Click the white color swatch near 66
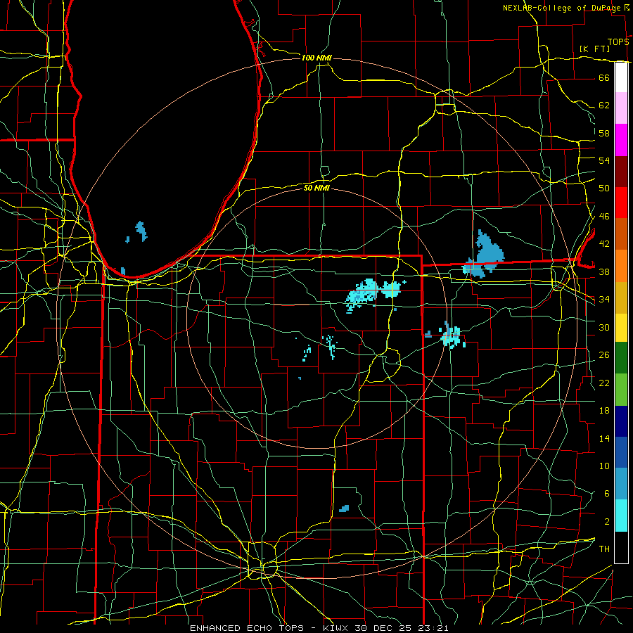Image resolution: width=633 pixels, height=633 pixels. pyautogui.click(x=621, y=77)
